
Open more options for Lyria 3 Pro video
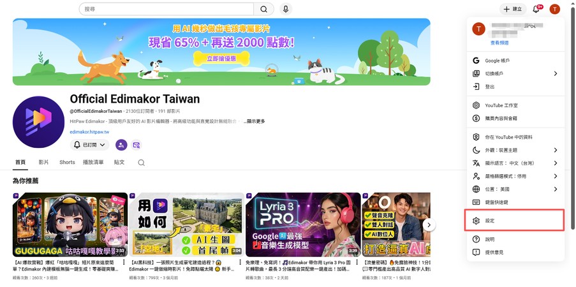357,262
